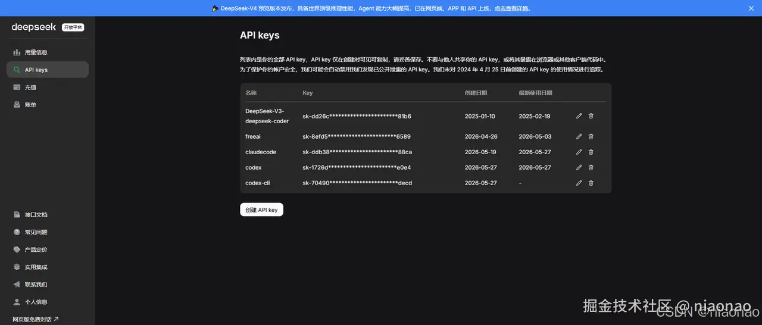Click the puzzle icon beside 实用集成
The width and height of the screenshot is (762, 325).
tap(17, 267)
